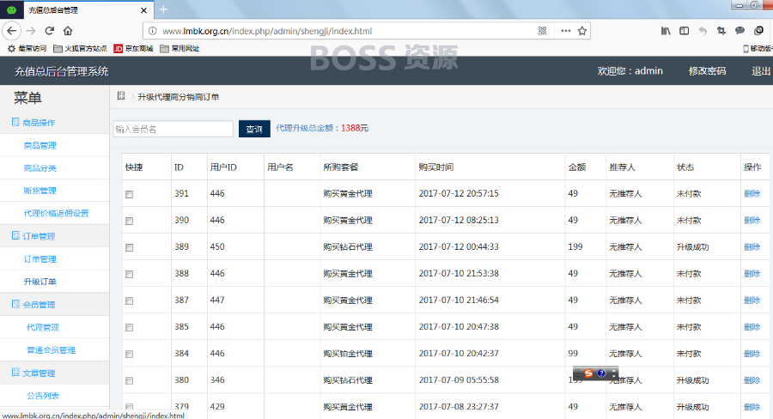773x419 pixels.
Task: Check the box for order ID 388
Action: click(x=129, y=274)
